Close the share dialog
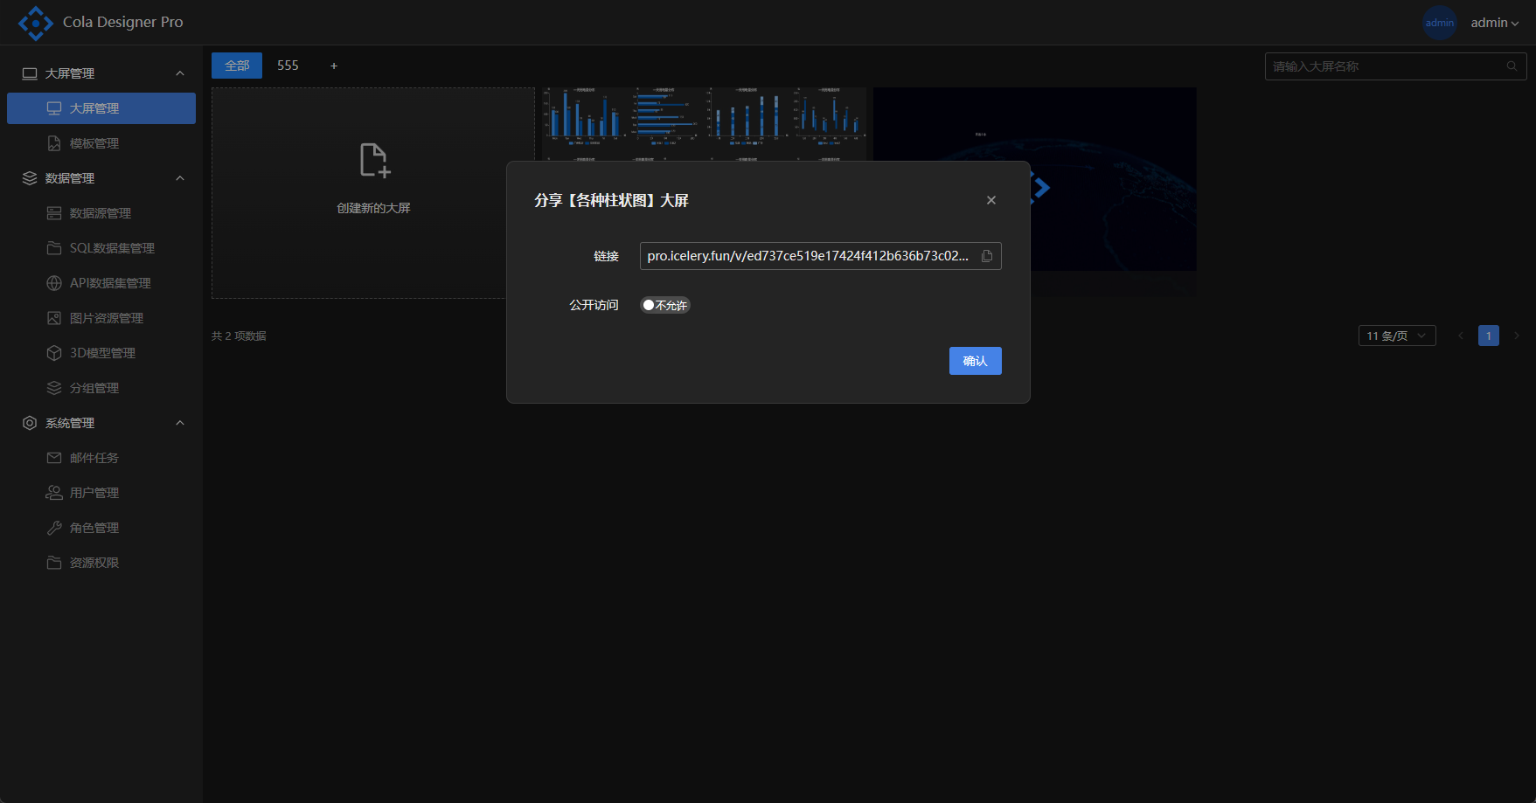Screen dimensions: 1536x803 [x=990, y=200]
